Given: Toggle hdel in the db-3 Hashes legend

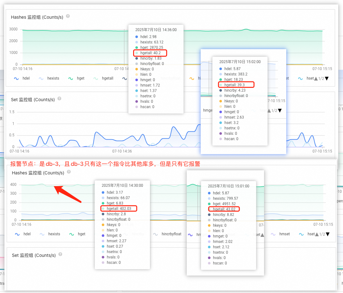Looking at the screenshot, I should 23,234.
